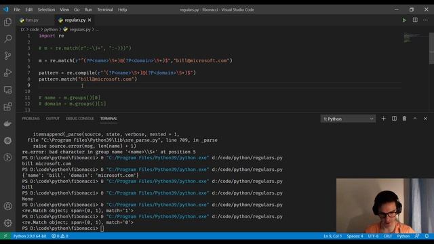Click the terminal prompt input at bottom
This screenshot has height=244, width=434.
[102, 228]
